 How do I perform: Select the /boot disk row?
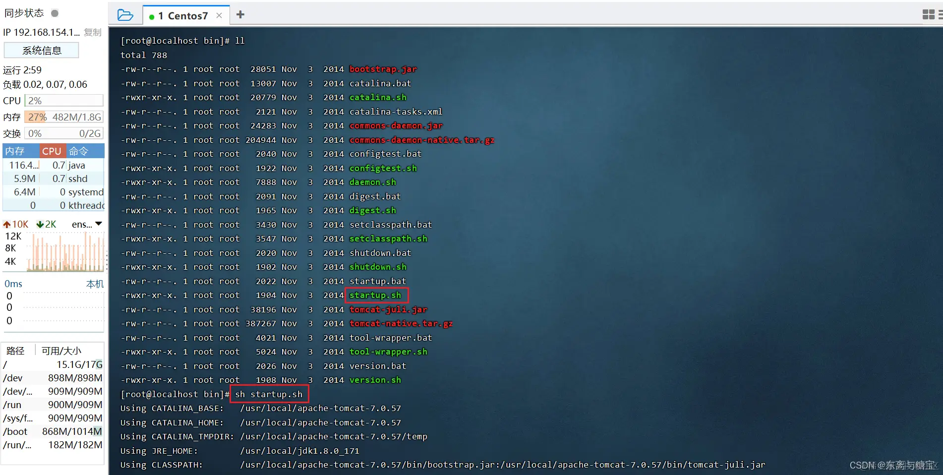click(x=53, y=431)
